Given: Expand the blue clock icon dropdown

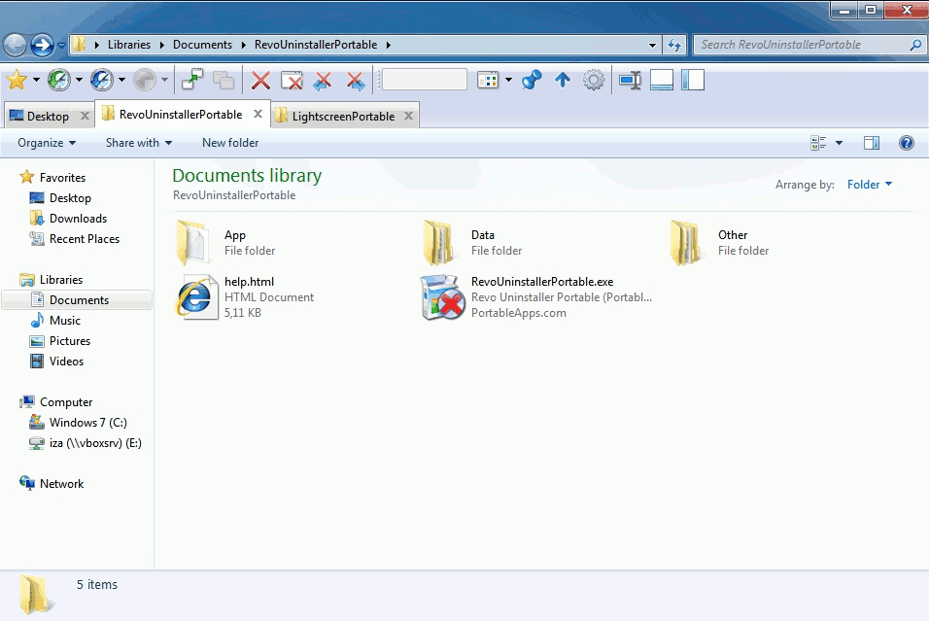Looking at the screenshot, I should coord(121,80).
